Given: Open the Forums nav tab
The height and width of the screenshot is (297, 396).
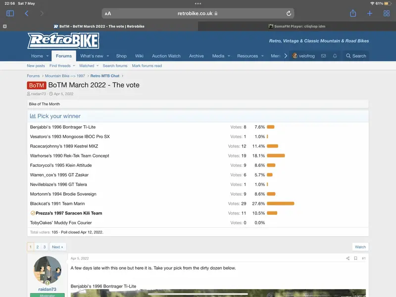Looking at the screenshot, I should [64, 56].
